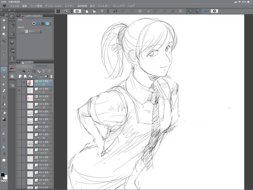Open the Color Set palette icon

[x=12, y=51]
